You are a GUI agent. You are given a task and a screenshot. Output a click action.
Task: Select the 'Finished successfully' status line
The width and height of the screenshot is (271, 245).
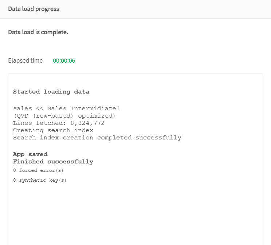pos(53,162)
